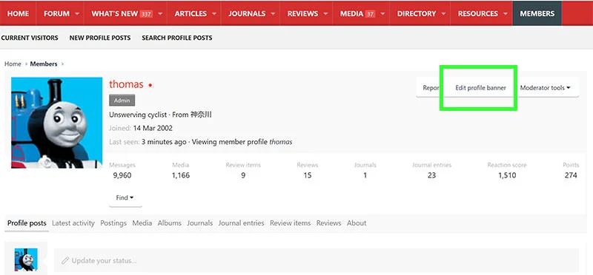
Task: Switch to the Latest activity tab
Action: 73,223
